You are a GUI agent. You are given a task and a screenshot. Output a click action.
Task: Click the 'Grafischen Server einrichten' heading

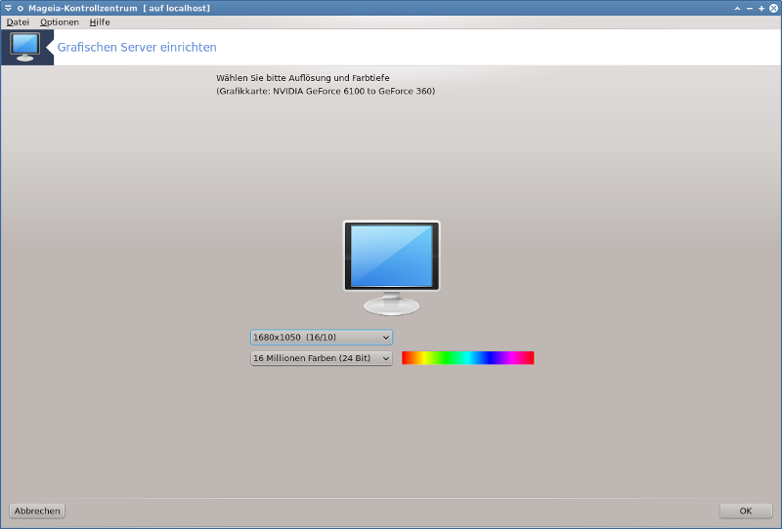[137, 47]
